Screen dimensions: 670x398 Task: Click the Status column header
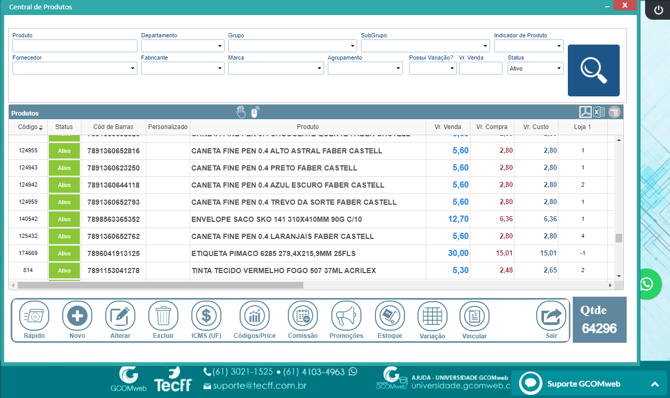point(64,127)
